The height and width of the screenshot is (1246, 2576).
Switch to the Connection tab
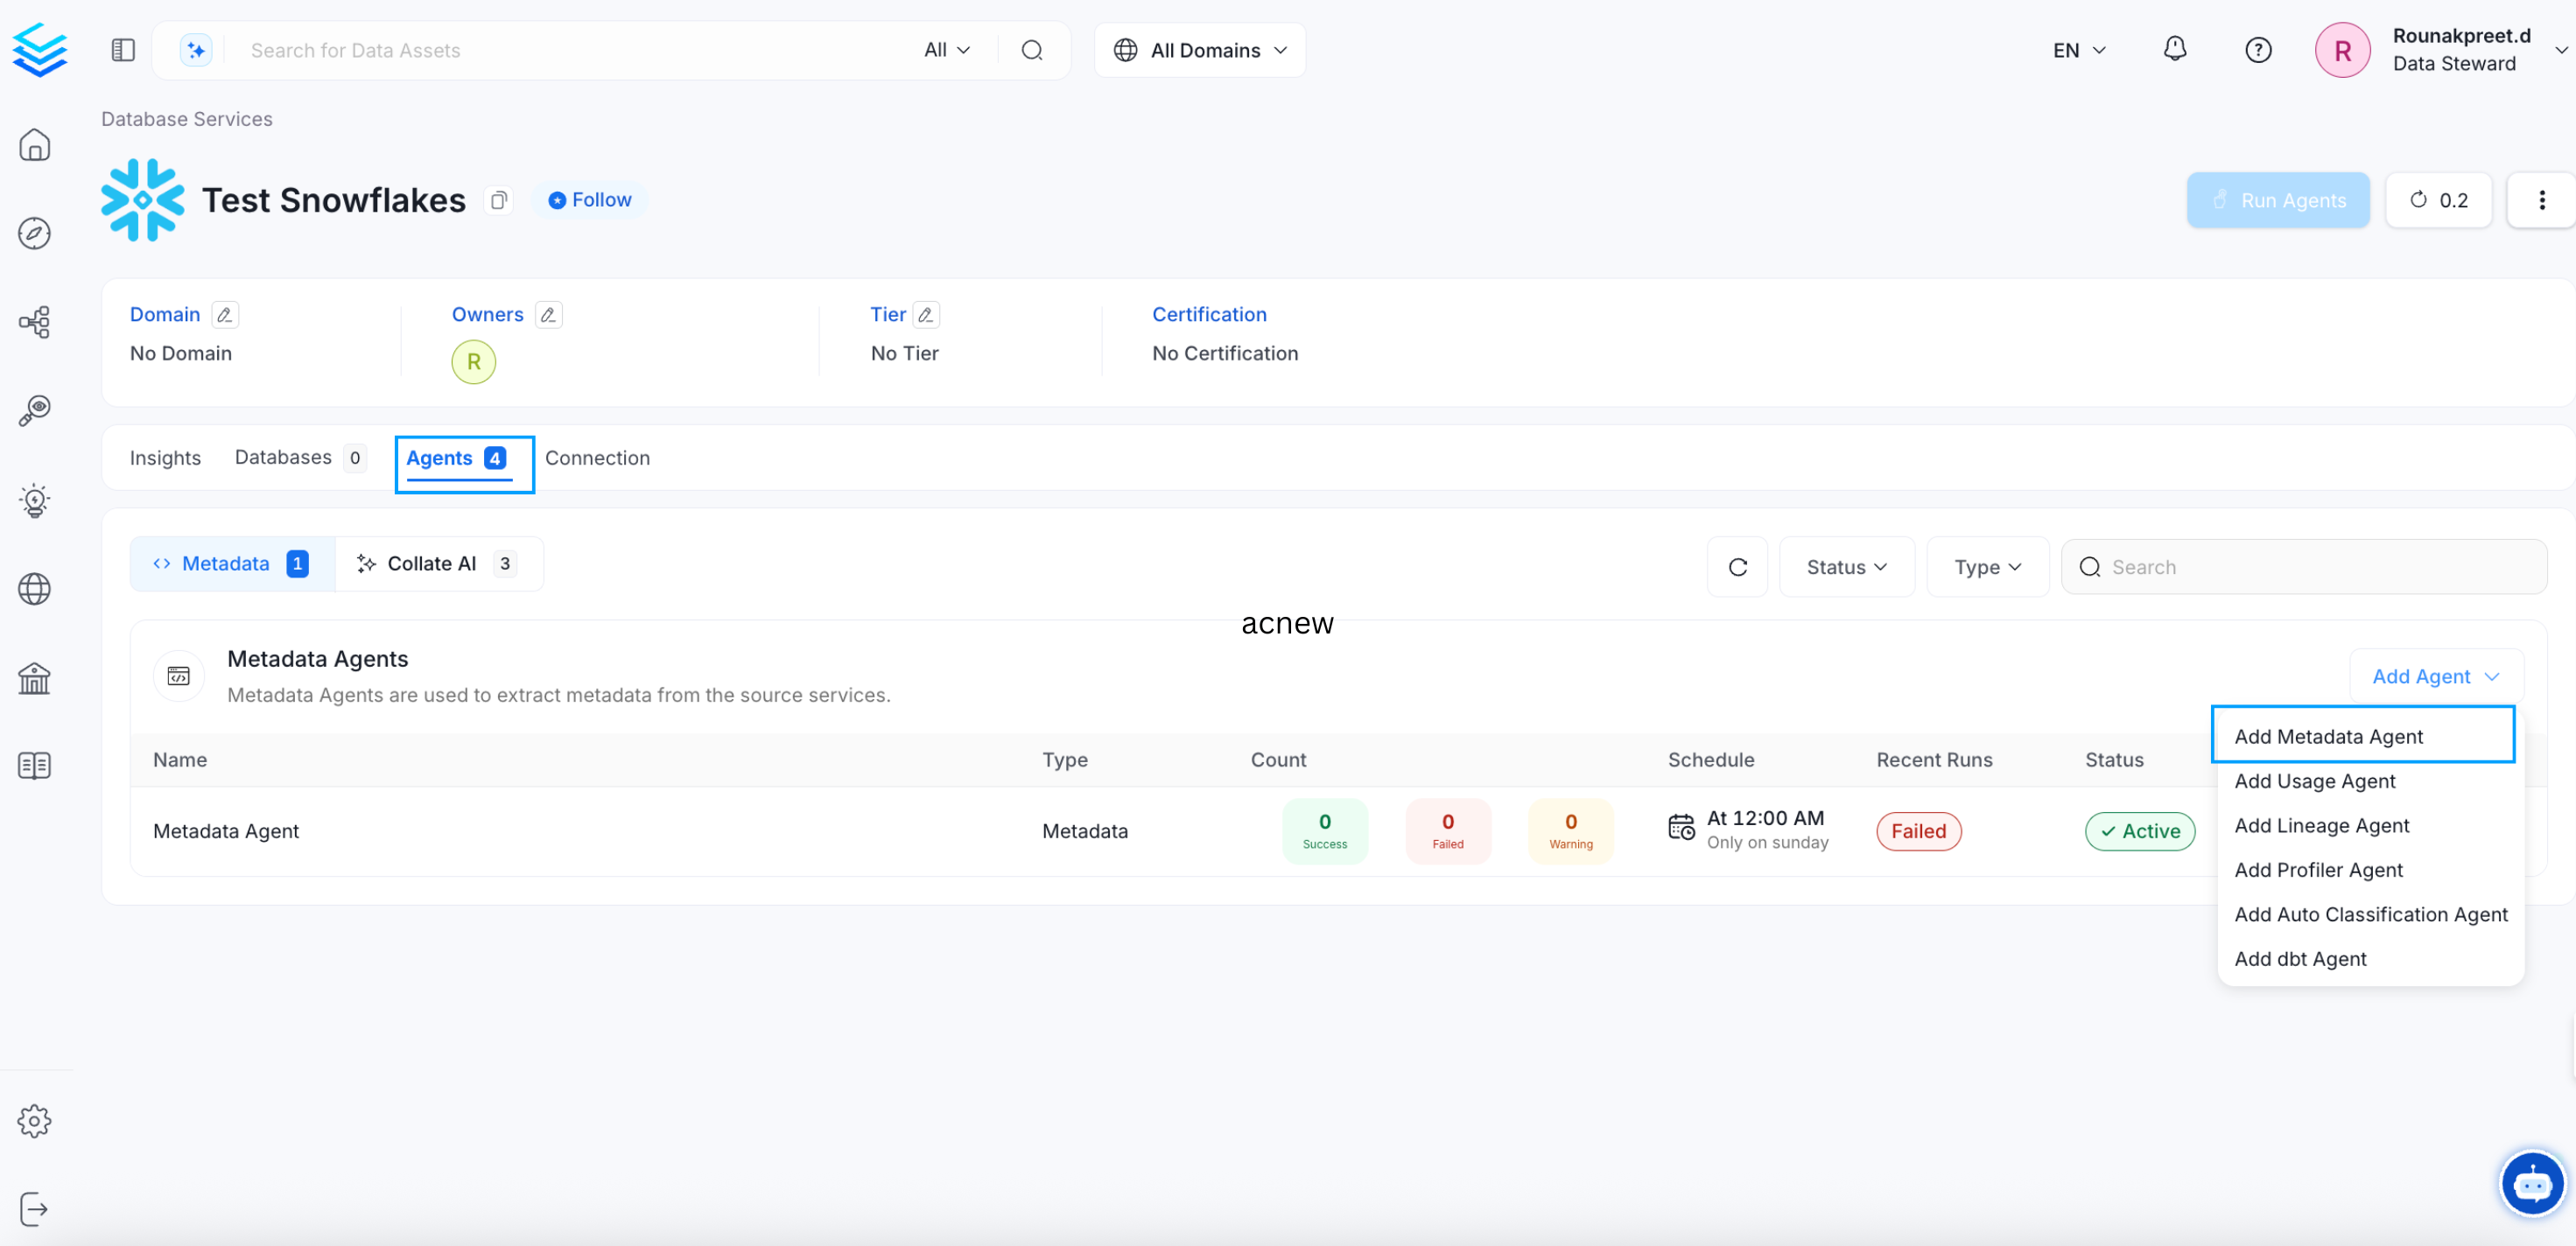click(x=597, y=457)
